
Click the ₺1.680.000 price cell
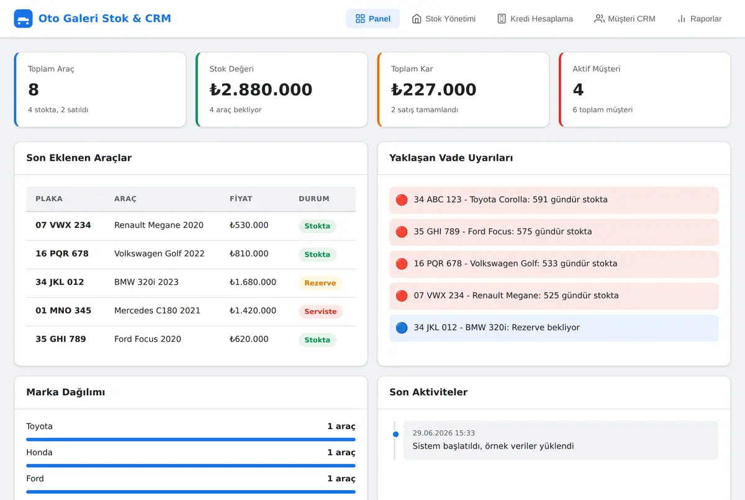[x=253, y=282]
